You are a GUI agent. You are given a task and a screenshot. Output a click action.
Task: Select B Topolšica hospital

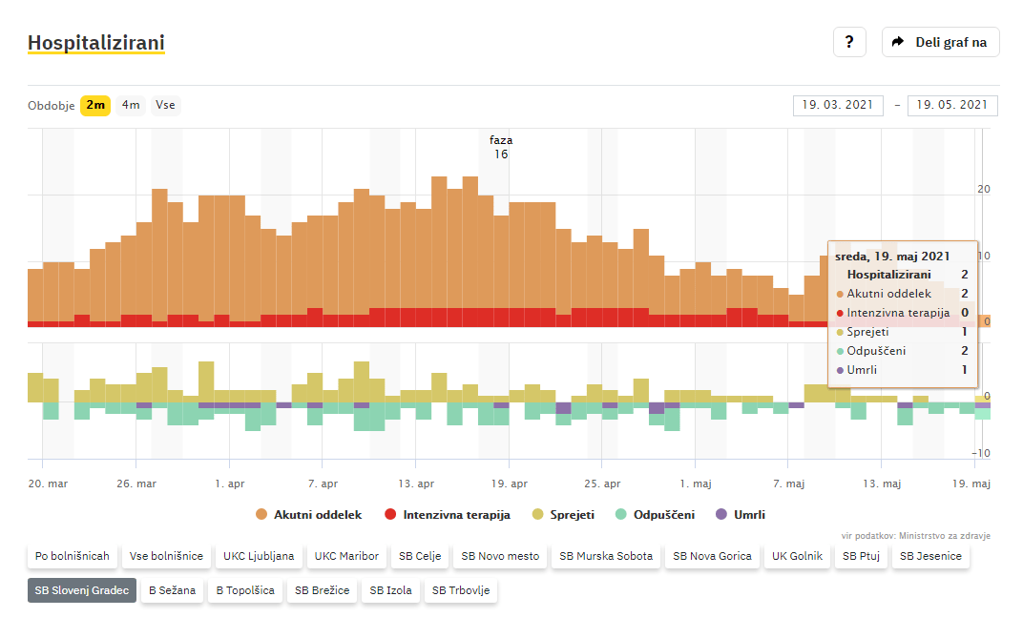tap(245, 590)
